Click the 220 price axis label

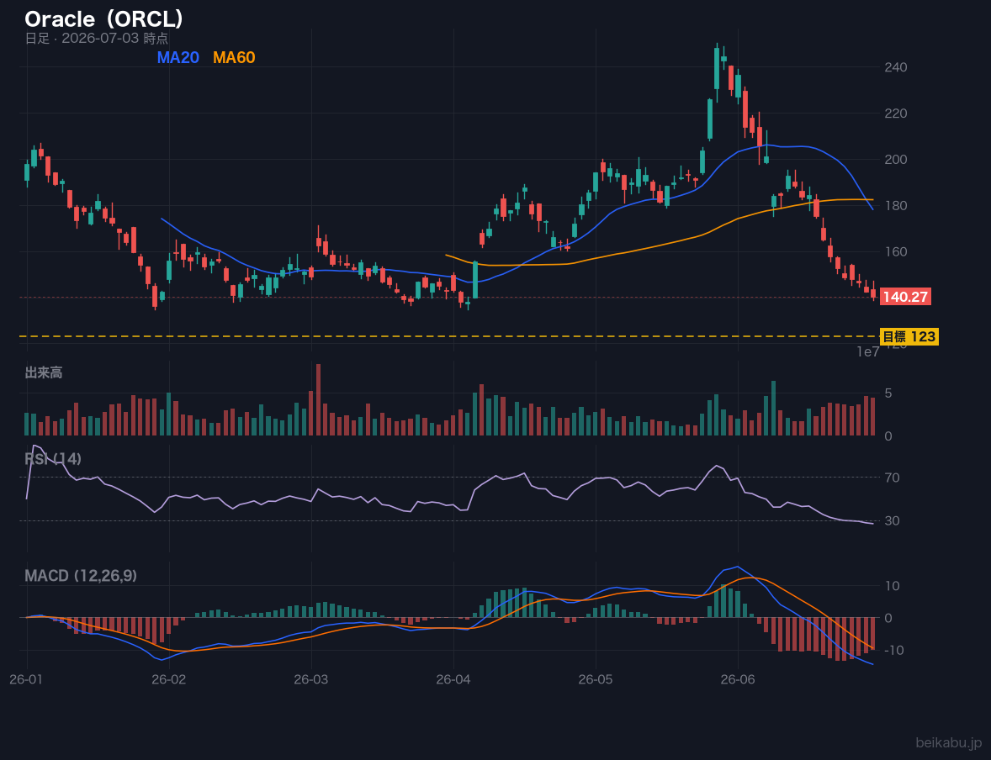pyautogui.click(x=896, y=113)
